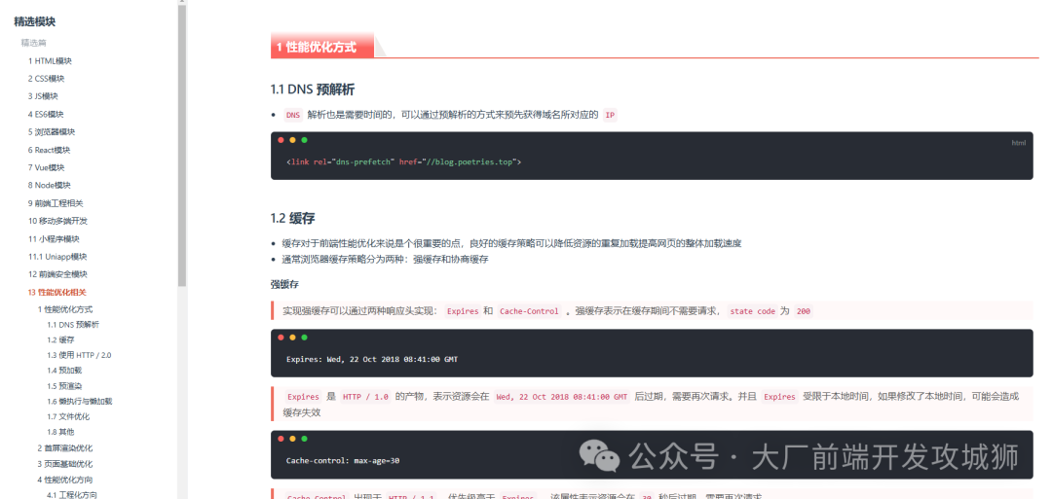Jump to 1.5 预渲染 section

[x=64, y=386]
